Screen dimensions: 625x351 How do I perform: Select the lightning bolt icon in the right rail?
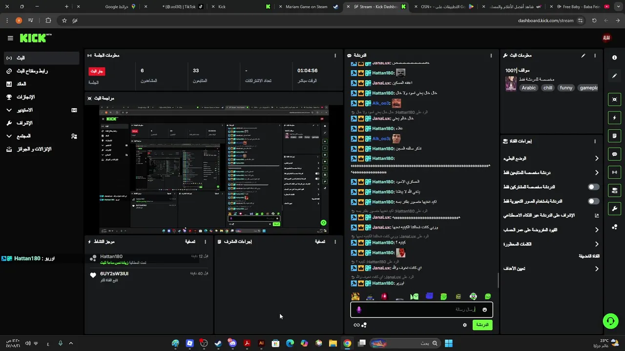point(614,117)
